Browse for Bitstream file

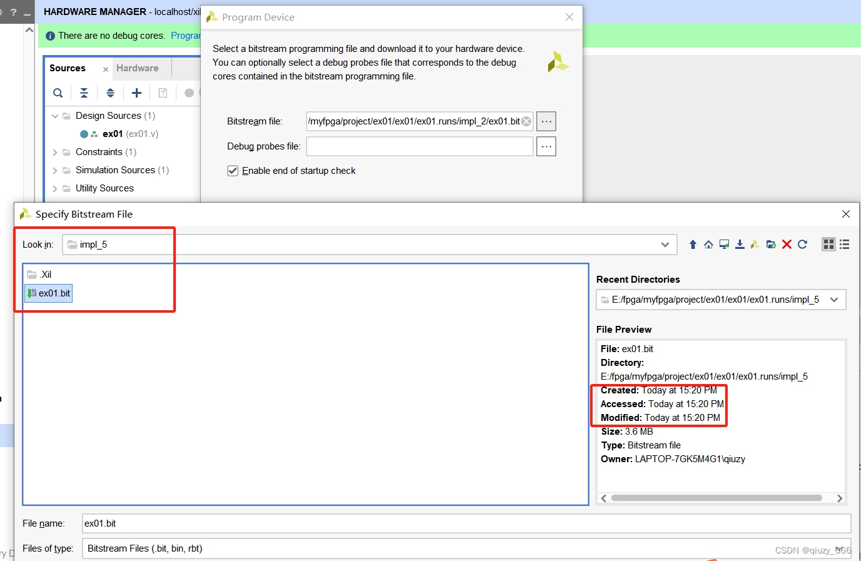coord(546,121)
